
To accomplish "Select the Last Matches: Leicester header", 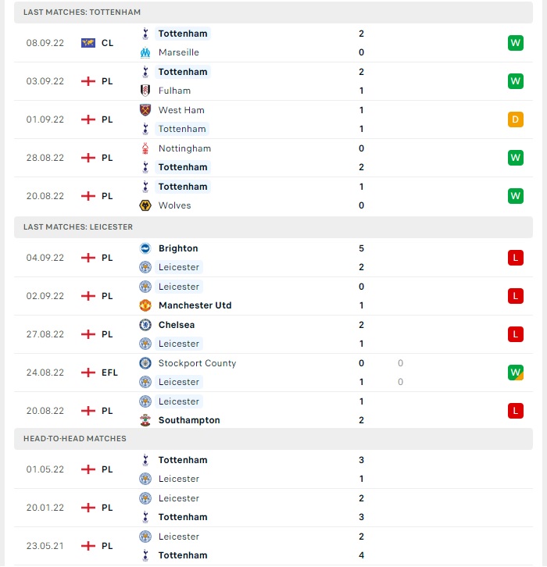I will [x=273, y=227].
